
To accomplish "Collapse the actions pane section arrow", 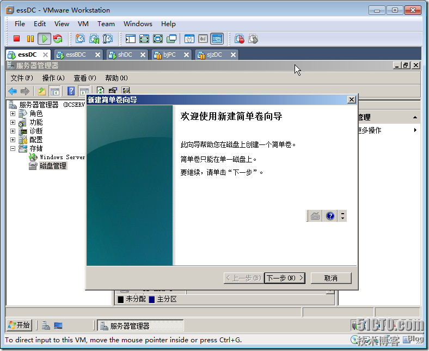I will click(415, 117).
